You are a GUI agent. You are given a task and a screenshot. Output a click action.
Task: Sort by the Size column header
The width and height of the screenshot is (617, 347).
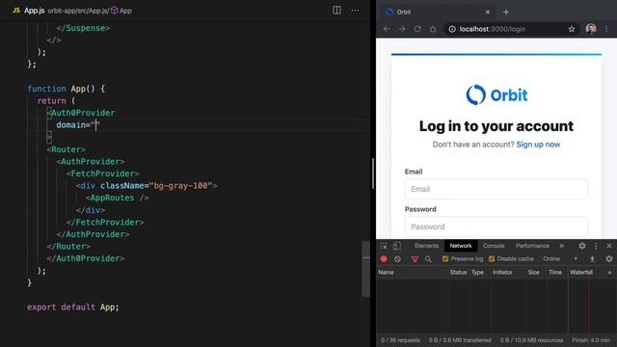click(x=533, y=272)
